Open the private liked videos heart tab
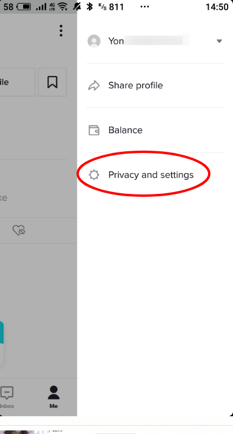Screen dimensions: 233x434 click(19, 230)
